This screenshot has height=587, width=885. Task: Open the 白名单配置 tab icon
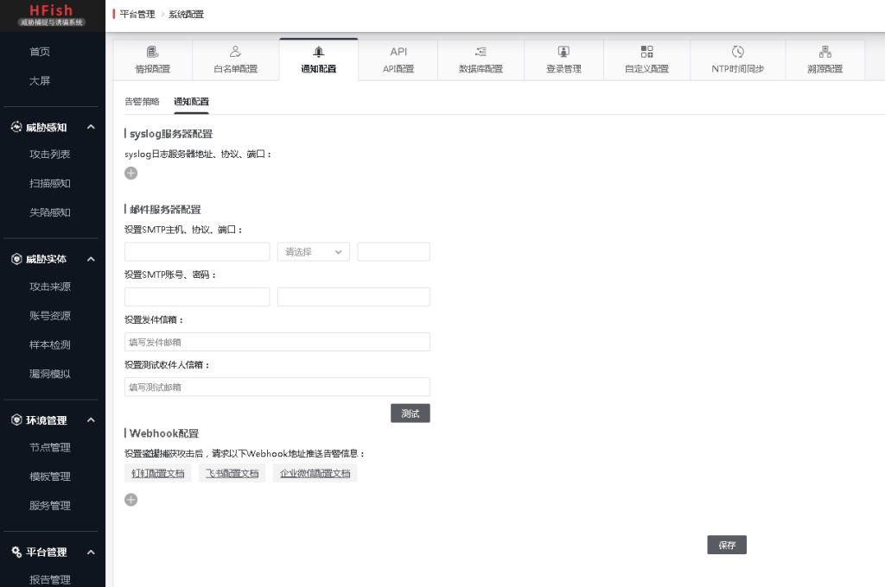pos(235,53)
